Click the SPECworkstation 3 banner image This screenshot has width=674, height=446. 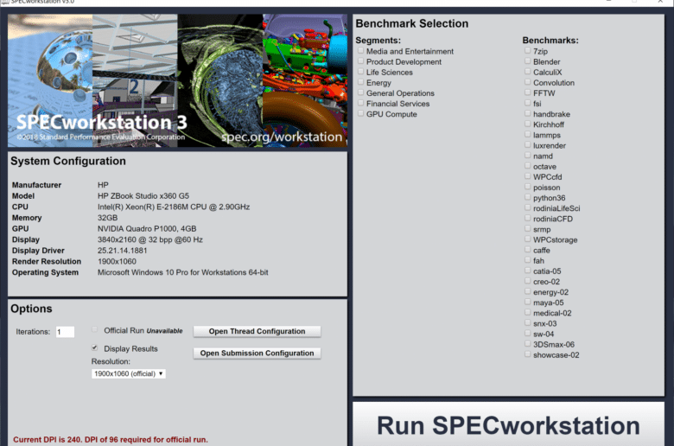point(177,81)
